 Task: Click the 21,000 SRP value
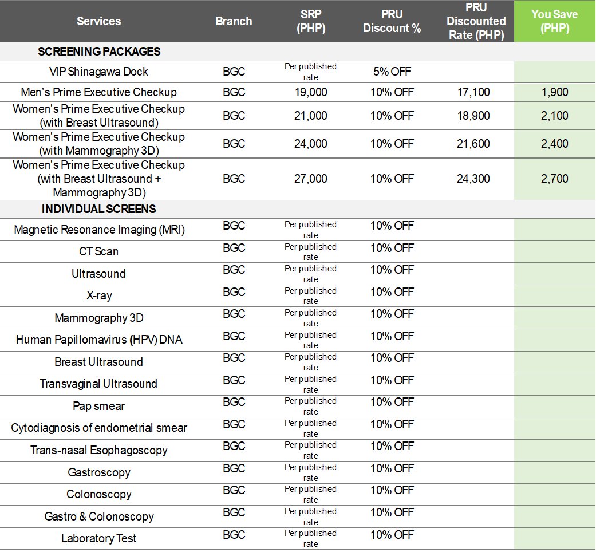tap(310, 116)
